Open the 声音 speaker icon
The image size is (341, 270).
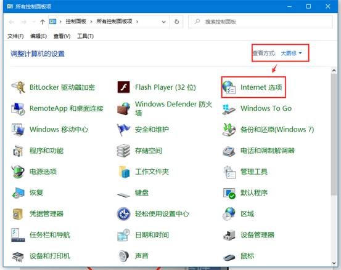(x=123, y=256)
